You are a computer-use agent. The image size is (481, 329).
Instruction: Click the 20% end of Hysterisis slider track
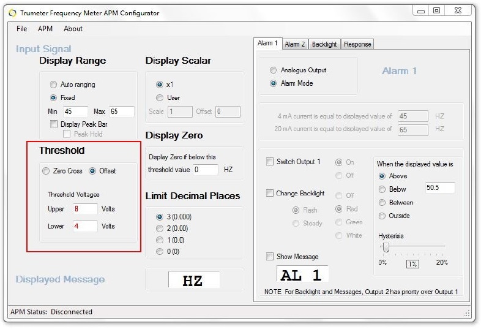(443, 246)
